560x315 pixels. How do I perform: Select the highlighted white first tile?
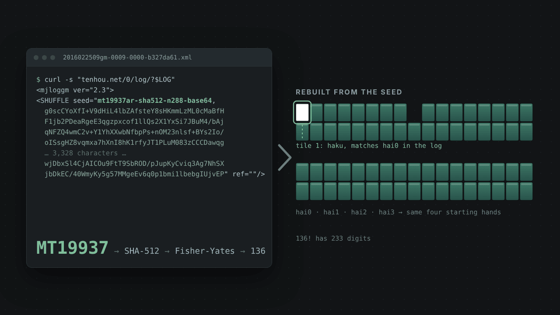click(x=302, y=112)
